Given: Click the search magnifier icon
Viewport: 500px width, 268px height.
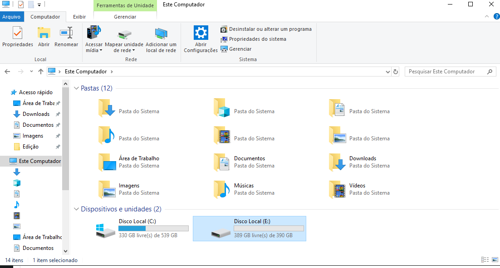Looking at the screenshot, I should click(x=490, y=72).
